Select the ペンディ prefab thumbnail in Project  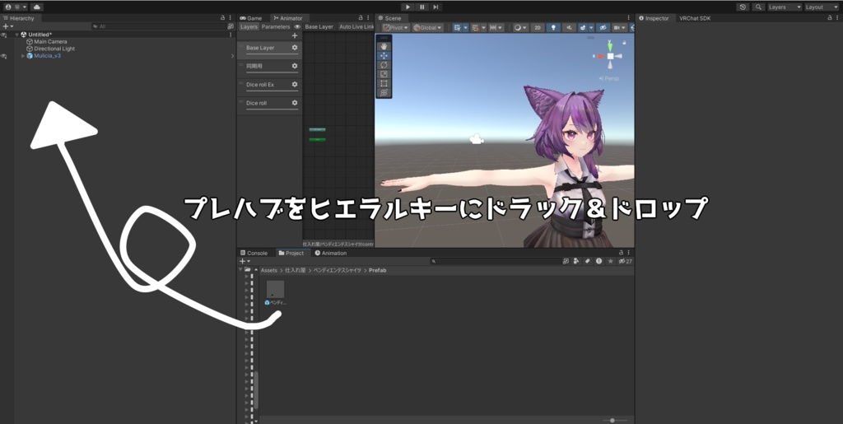[x=275, y=289]
